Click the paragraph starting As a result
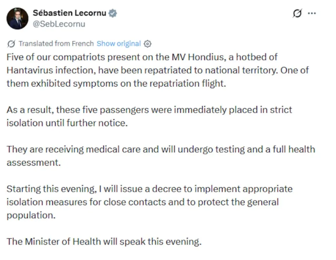The image size is (336, 260). coord(149,116)
